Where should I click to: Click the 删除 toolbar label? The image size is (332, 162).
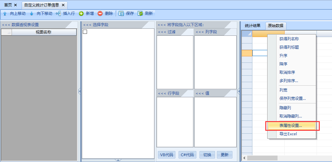[x=109, y=14]
